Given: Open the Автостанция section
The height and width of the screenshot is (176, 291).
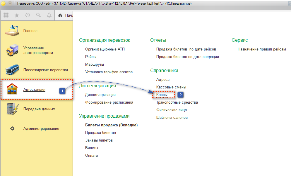Looking at the screenshot, I should coord(34,90).
